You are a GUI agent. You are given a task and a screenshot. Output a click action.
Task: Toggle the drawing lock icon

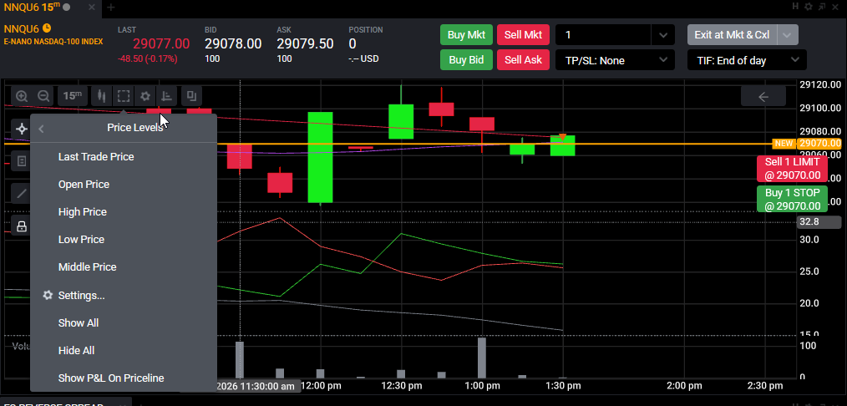click(22, 226)
